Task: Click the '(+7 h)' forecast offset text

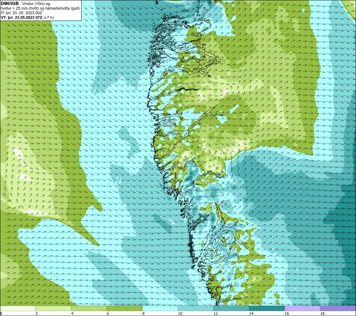Action: tap(48, 17)
